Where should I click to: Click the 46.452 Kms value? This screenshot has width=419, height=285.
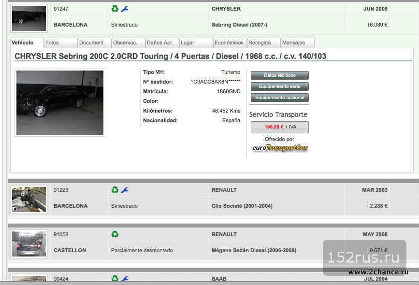[226, 111]
